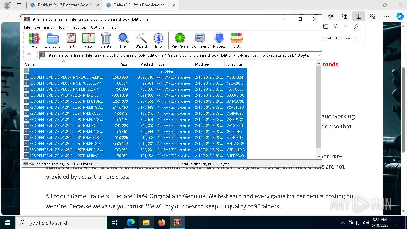Select RESIDENT.EVIL.7.B.V1.01.PLUS6TRN.FUTUR file
407x229 pixels.
[x=135, y=101]
